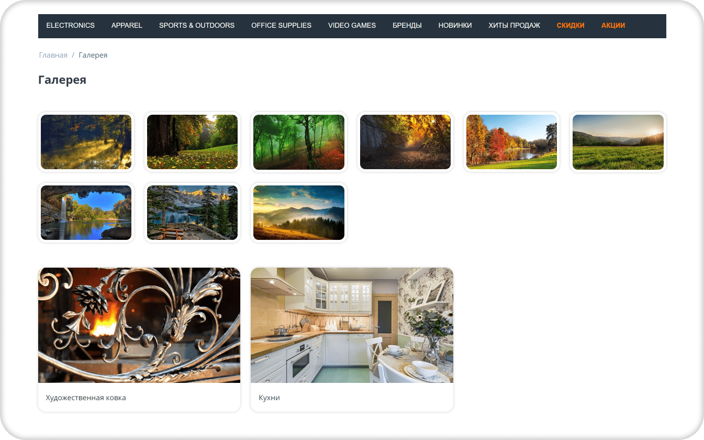View the foggy mountain sunset thumbnail
This screenshot has width=704, height=440.
(x=299, y=213)
